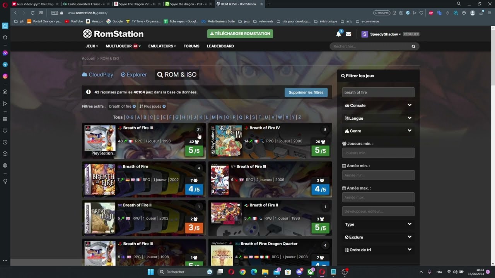Open Microsoft Edge from the taskbar

click(254, 272)
